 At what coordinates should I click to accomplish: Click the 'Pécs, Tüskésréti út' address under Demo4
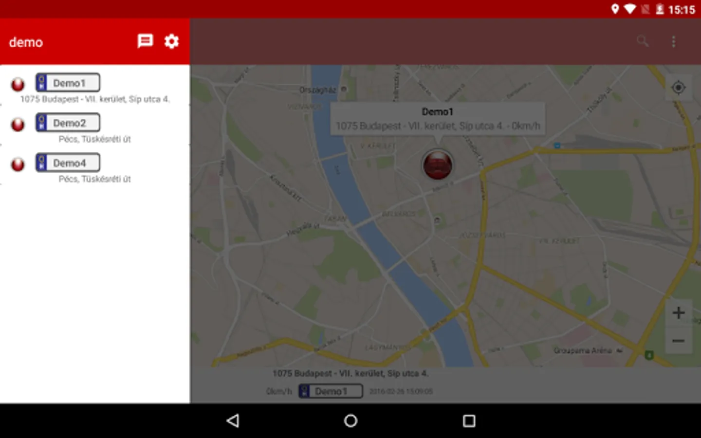(95, 179)
